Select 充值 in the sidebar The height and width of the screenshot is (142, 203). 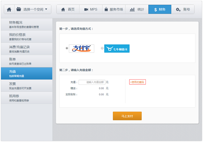coord(27,74)
